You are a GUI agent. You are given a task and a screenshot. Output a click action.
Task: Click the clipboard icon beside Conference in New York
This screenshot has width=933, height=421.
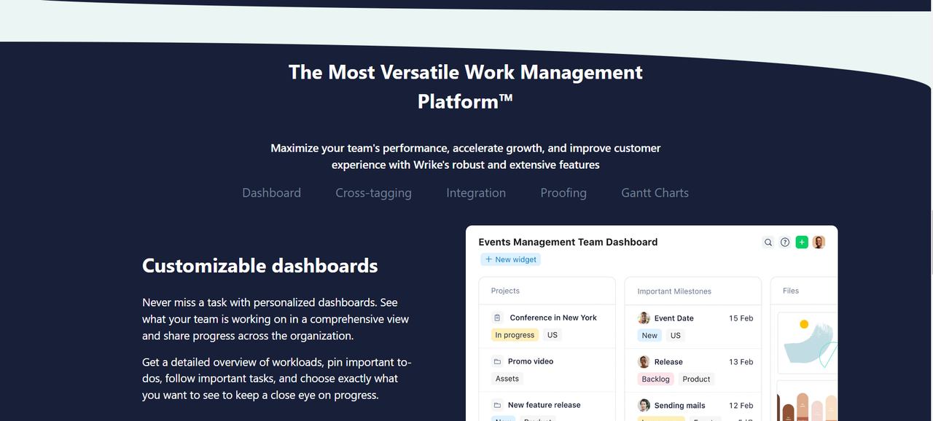pyautogui.click(x=497, y=318)
